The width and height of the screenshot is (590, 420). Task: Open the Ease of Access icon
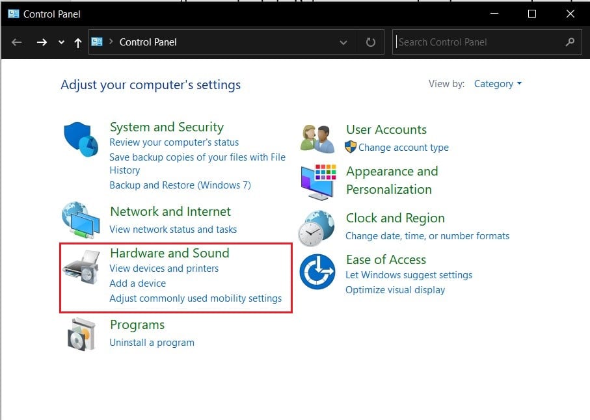pos(317,271)
